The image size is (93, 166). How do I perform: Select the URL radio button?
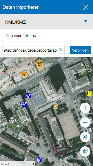pyautogui.click(x=27, y=36)
